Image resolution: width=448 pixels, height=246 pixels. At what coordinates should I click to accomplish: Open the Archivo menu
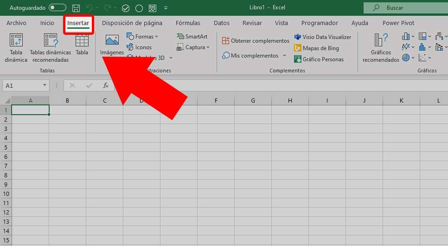click(16, 23)
